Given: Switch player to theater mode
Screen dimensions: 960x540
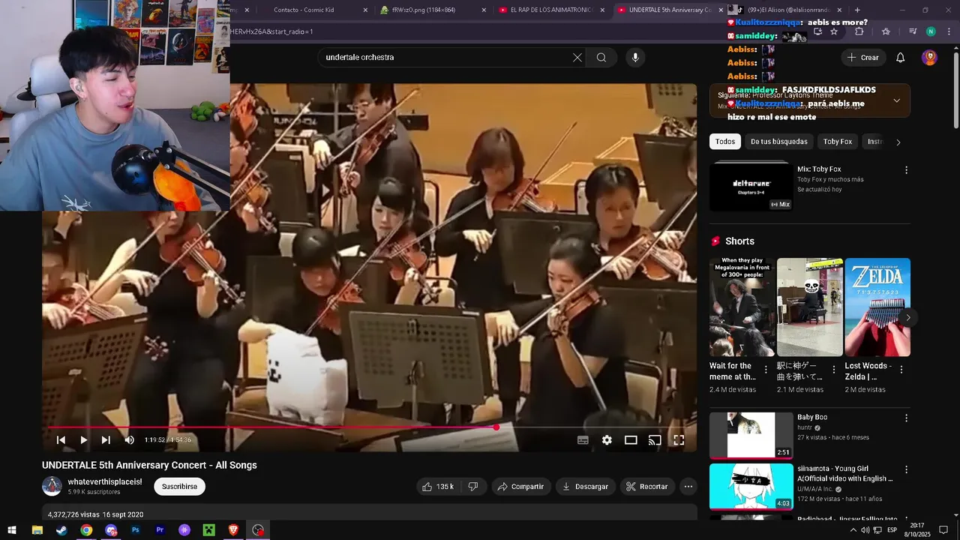Looking at the screenshot, I should (x=631, y=440).
